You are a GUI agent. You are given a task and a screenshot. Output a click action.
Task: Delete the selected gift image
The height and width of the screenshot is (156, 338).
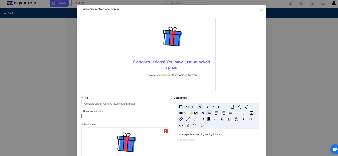pos(166,131)
